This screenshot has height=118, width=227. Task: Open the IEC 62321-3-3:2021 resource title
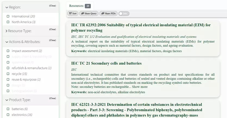(x=137, y=110)
